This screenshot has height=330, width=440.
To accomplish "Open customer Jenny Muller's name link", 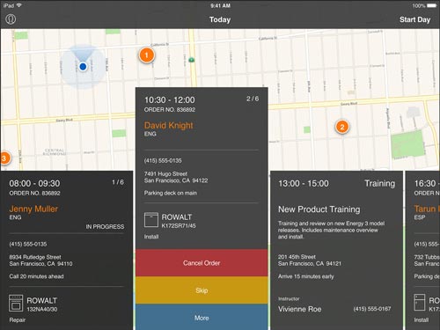I will click(x=33, y=209).
